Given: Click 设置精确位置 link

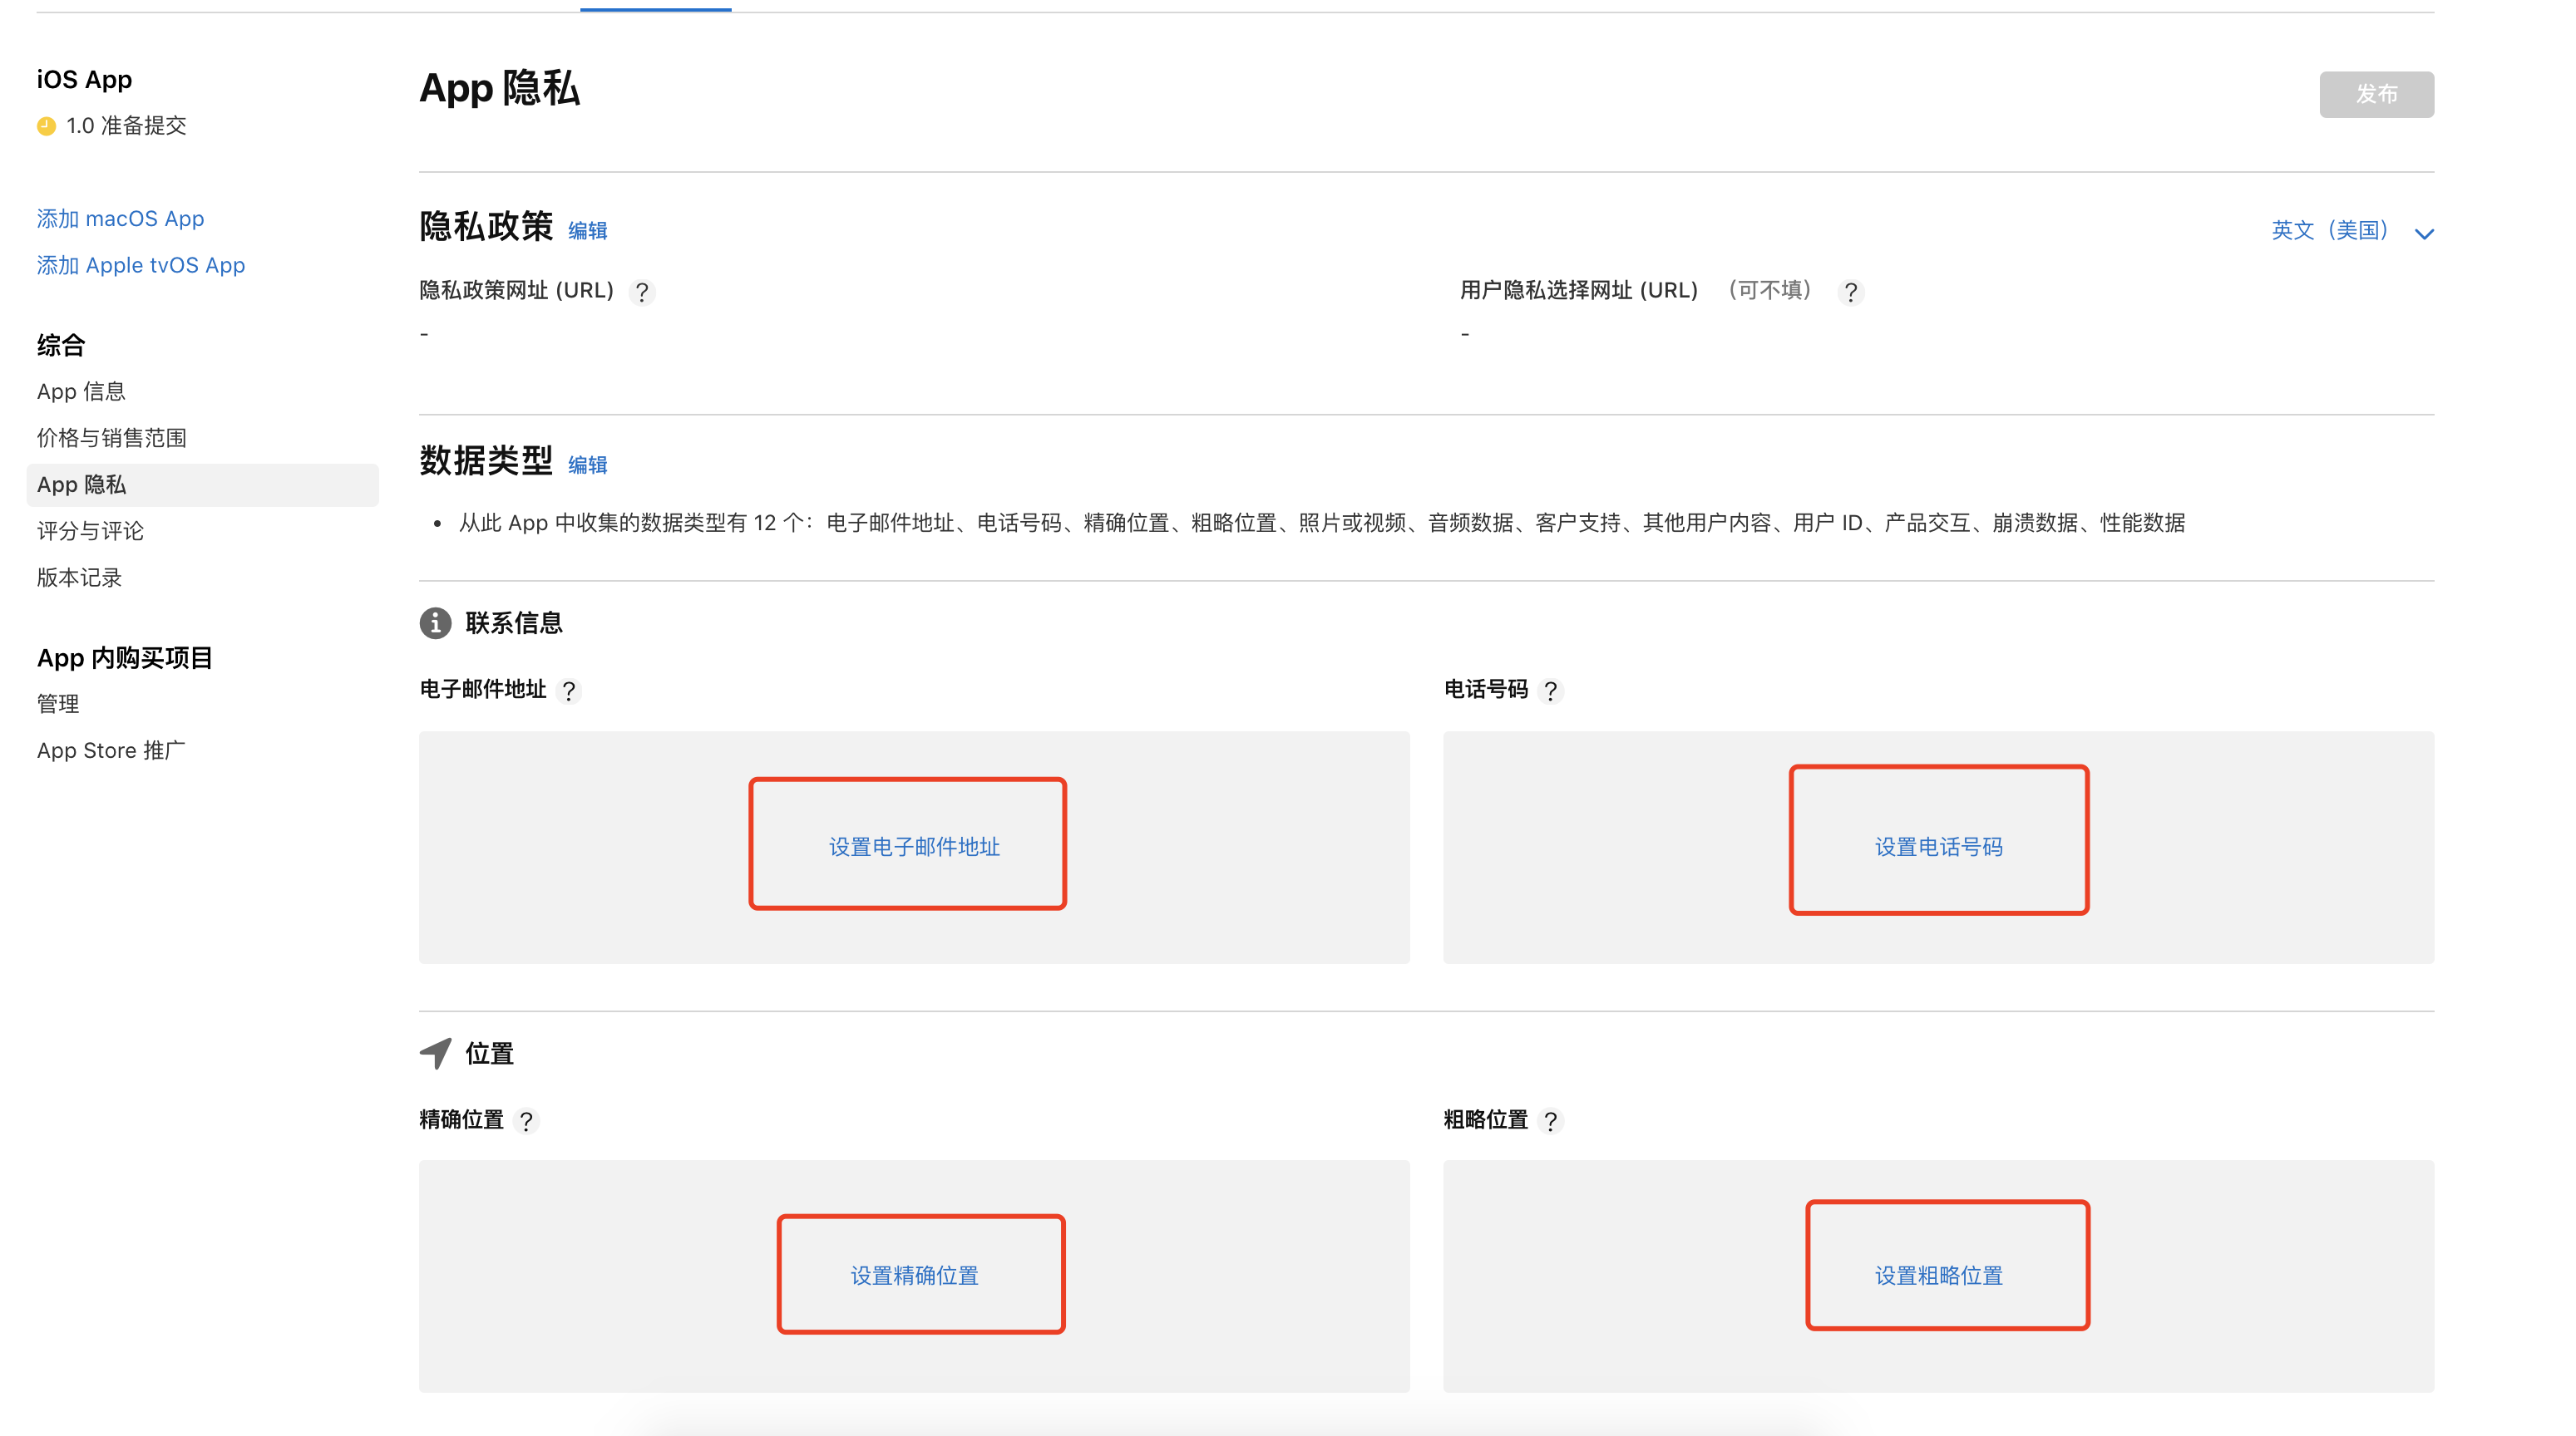Looking at the screenshot, I should point(914,1275).
